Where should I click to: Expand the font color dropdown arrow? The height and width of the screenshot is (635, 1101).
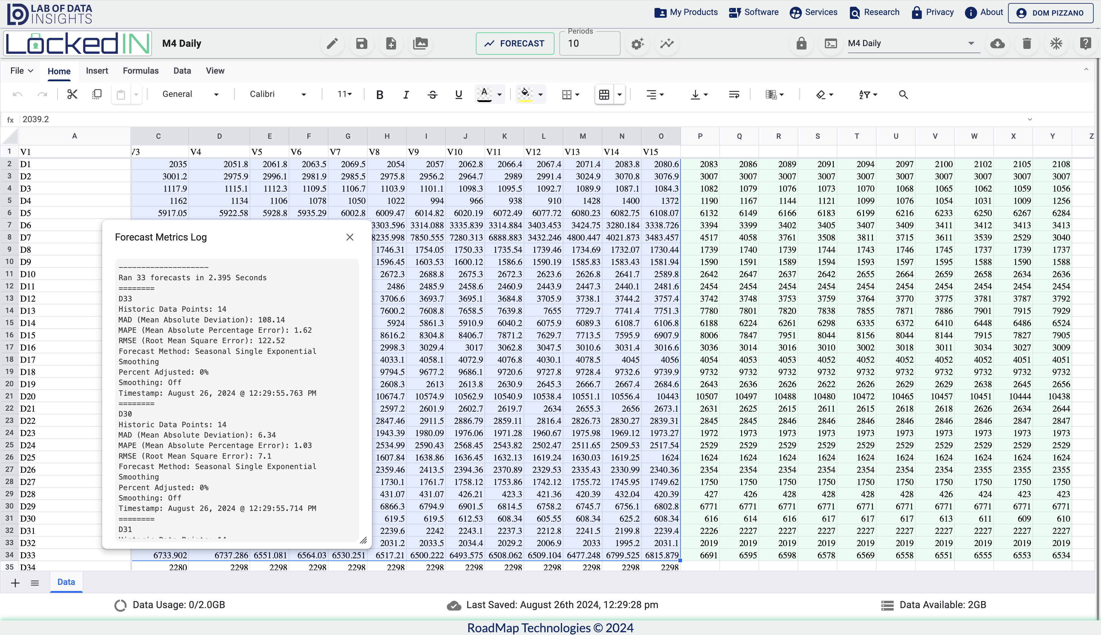(500, 95)
